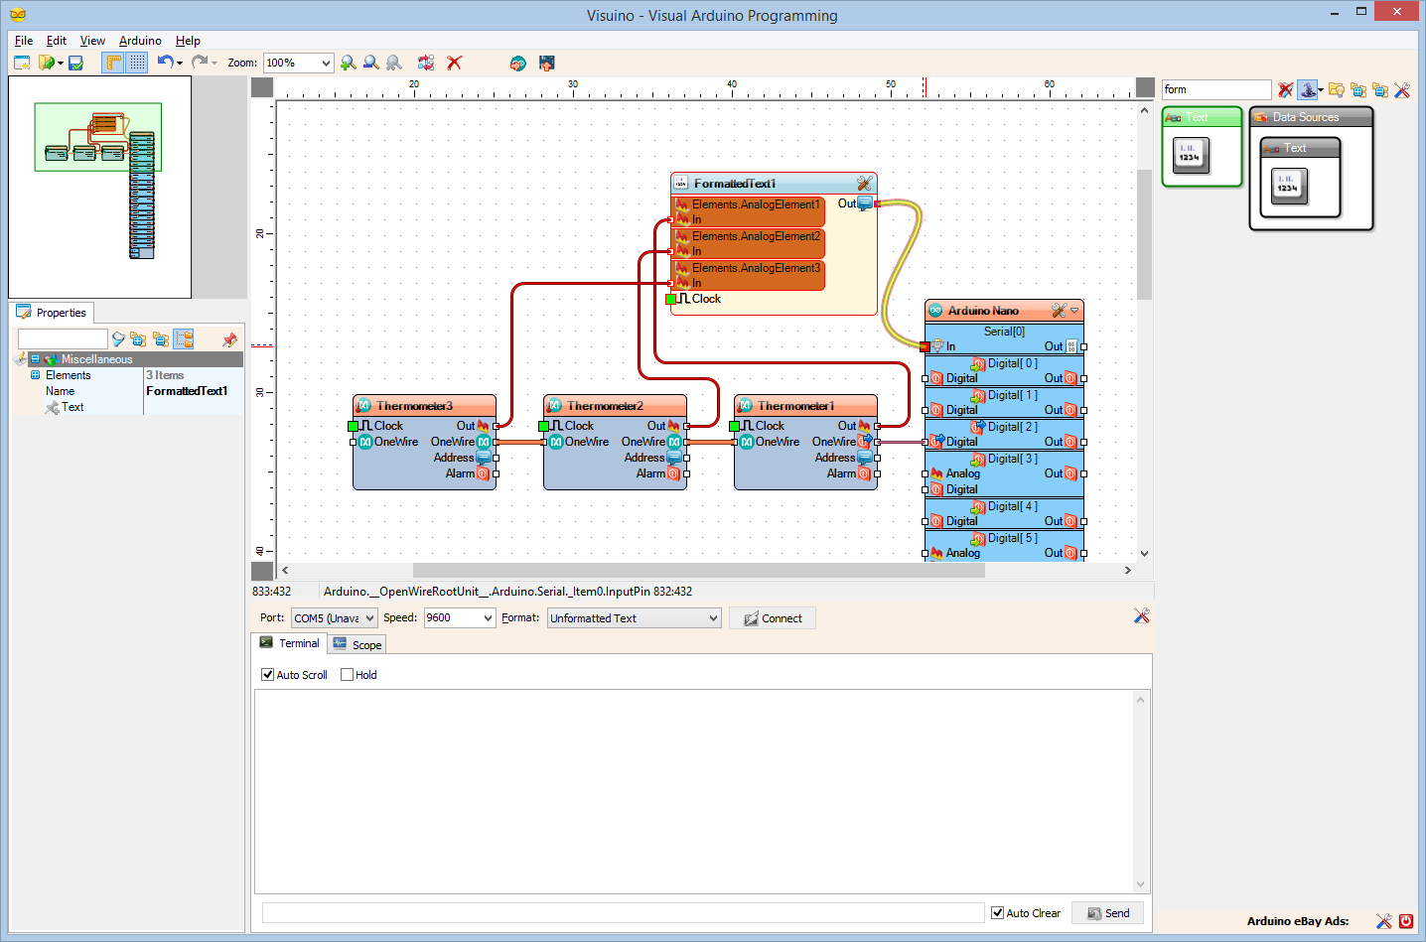Click the Send button
This screenshot has height=942, width=1426.
click(1107, 913)
